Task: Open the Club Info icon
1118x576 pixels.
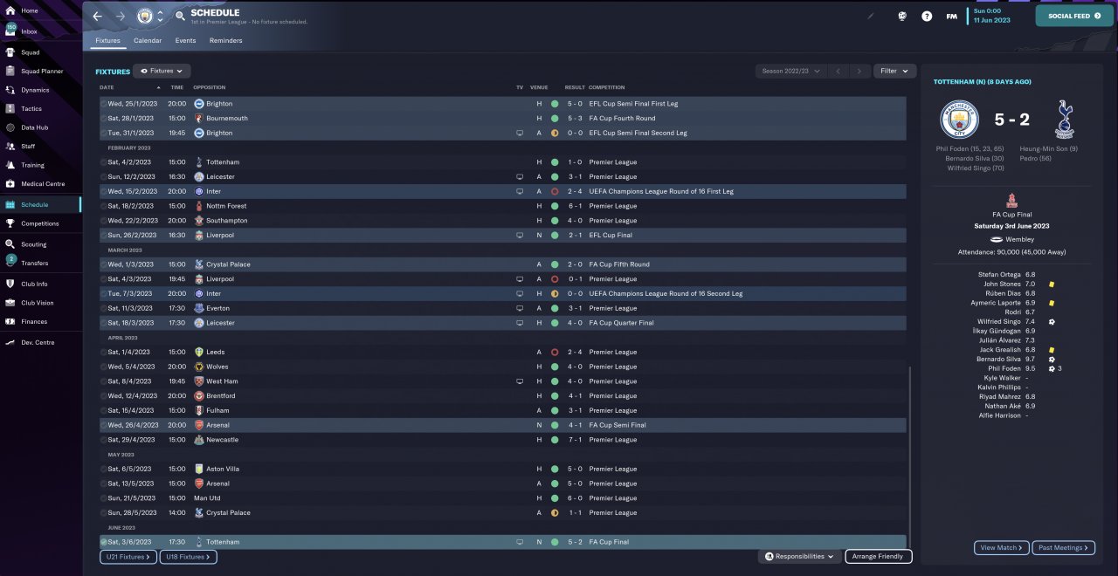Action: point(10,284)
